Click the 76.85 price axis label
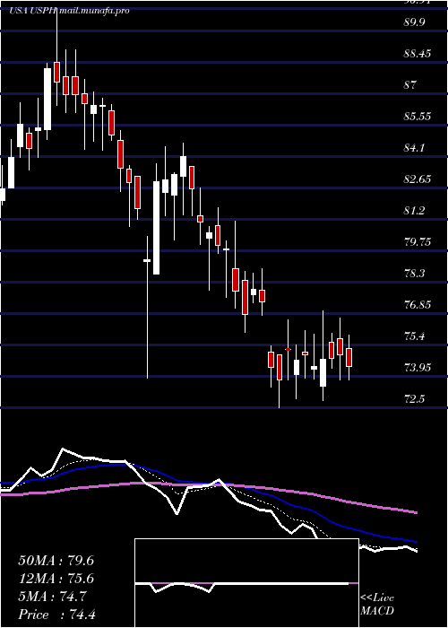448x628 pixels. (x=418, y=305)
